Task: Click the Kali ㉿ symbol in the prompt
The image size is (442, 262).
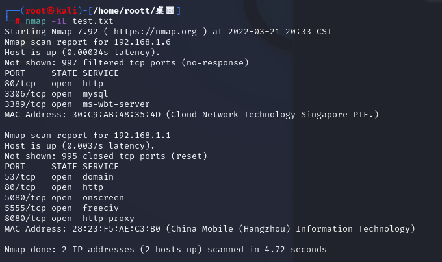Action: tap(47, 10)
